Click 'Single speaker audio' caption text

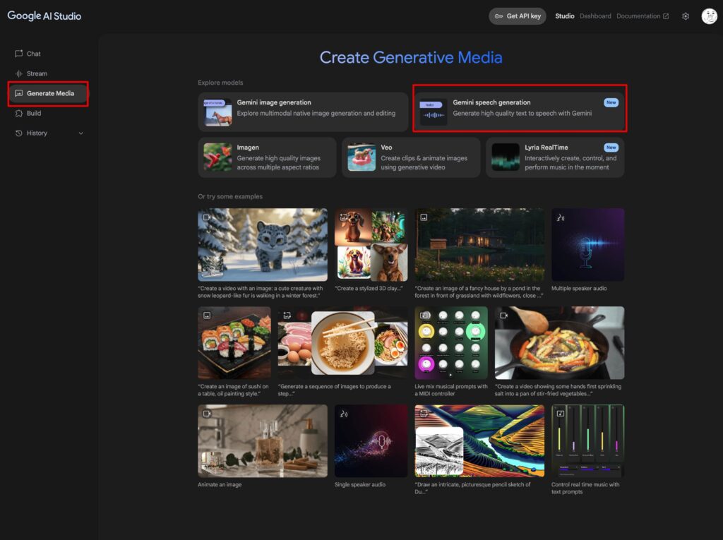(x=360, y=485)
